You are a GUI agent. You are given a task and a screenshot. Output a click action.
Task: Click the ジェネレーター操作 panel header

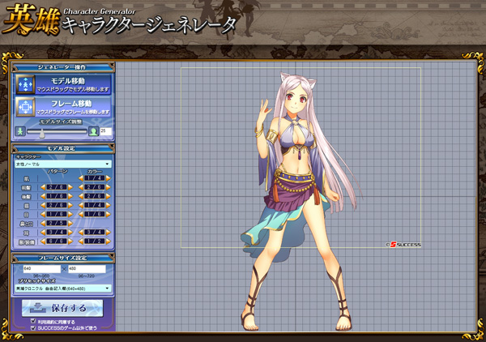tap(63, 67)
